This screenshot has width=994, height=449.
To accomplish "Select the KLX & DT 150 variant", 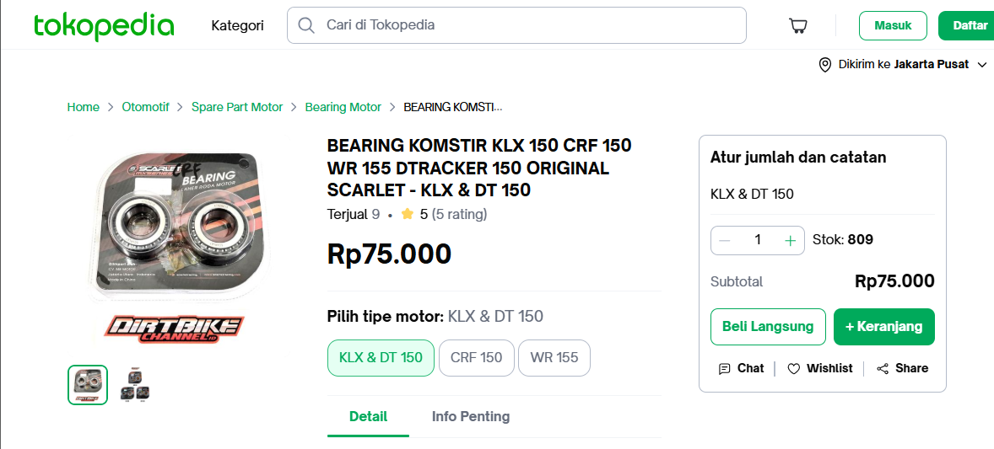I will (x=381, y=357).
